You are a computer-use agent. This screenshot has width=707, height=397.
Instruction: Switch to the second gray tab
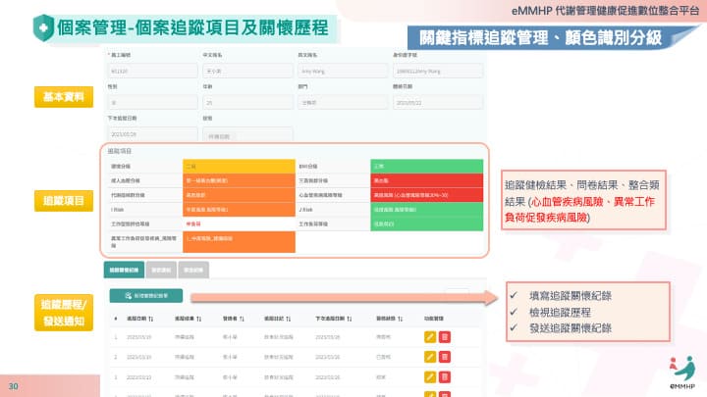[162, 268]
